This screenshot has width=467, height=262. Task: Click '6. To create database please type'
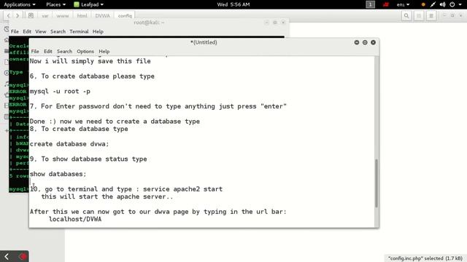coord(92,76)
